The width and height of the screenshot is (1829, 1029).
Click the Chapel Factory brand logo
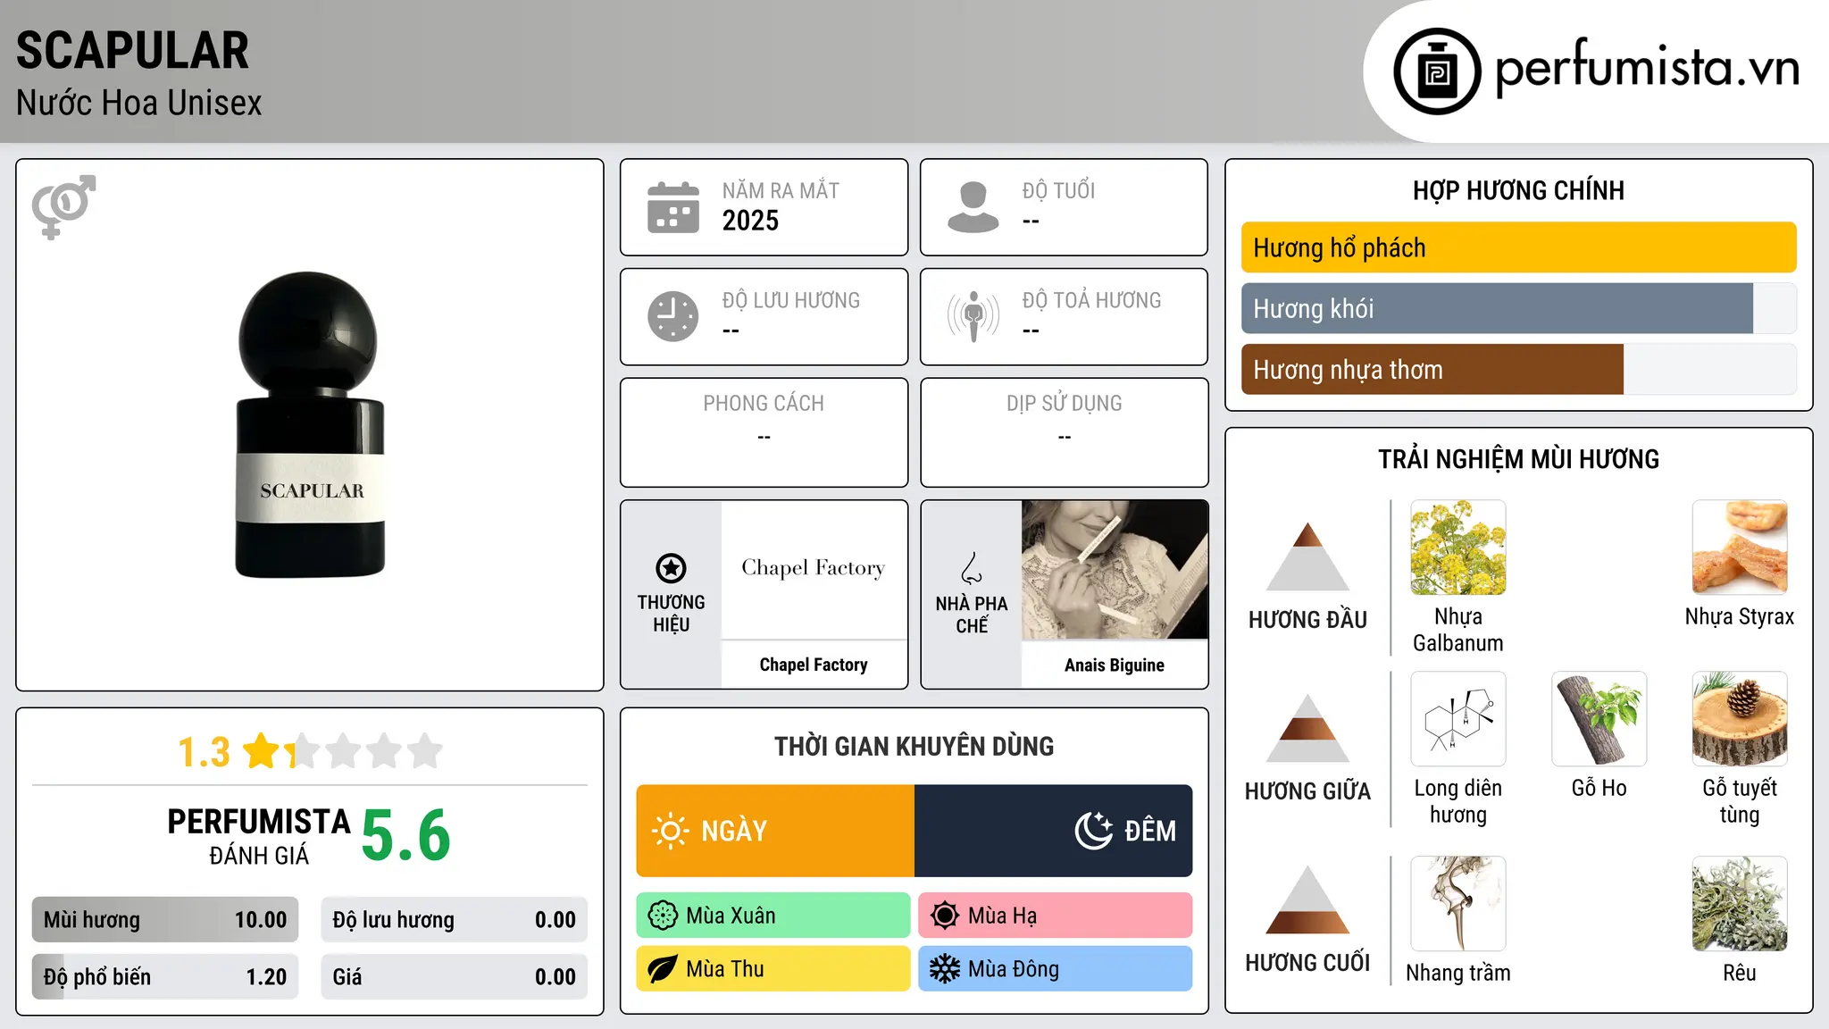click(814, 570)
